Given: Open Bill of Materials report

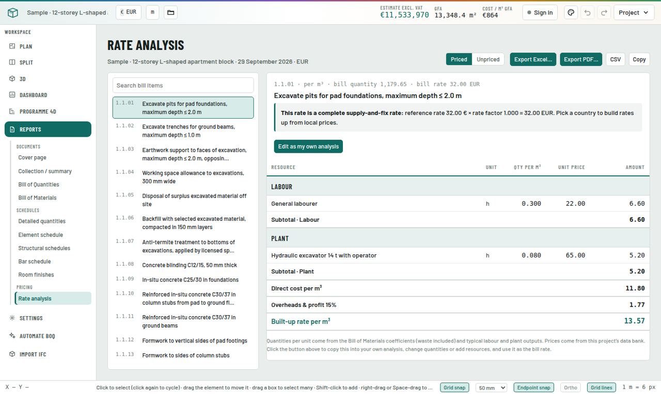Looking at the screenshot, I should click(53, 198).
